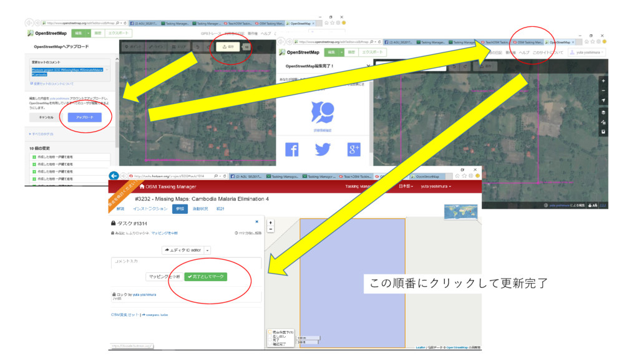The width and height of the screenshot is (639, 359).
Task: Click home icon beside OSM Tasking Manager title
Action: tap(142, 186)
